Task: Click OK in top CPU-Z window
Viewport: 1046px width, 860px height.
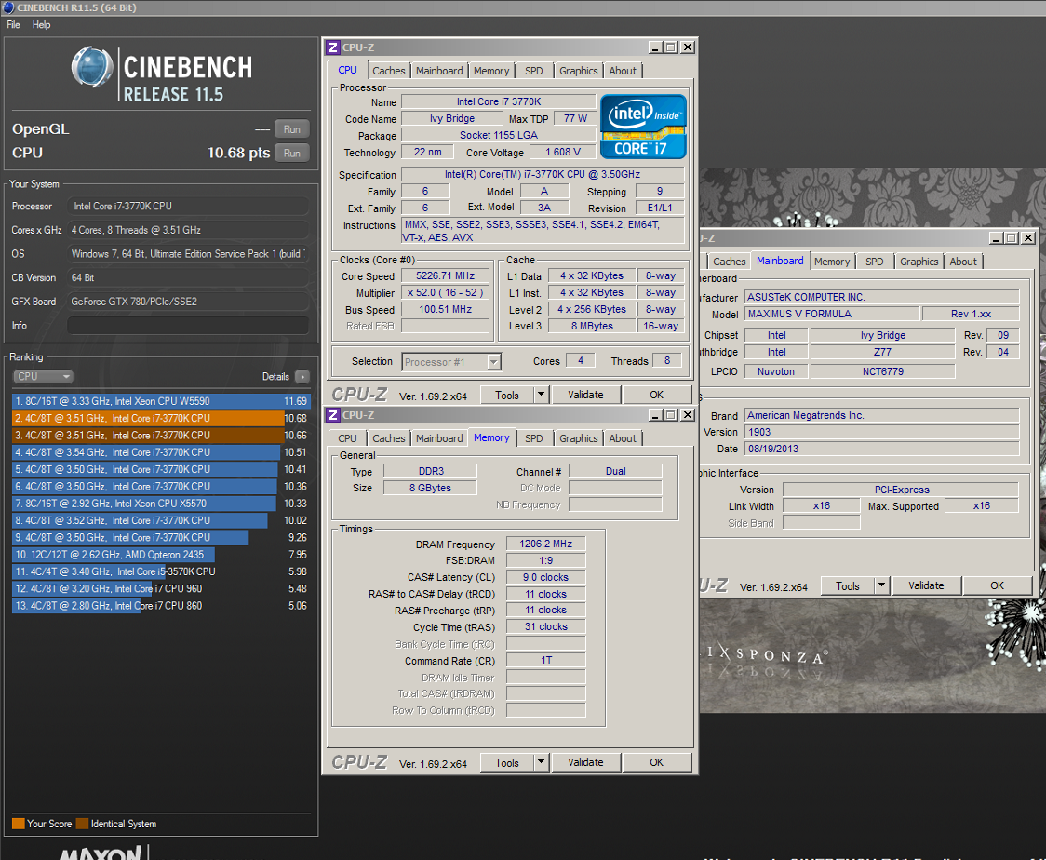Action: 656,395
